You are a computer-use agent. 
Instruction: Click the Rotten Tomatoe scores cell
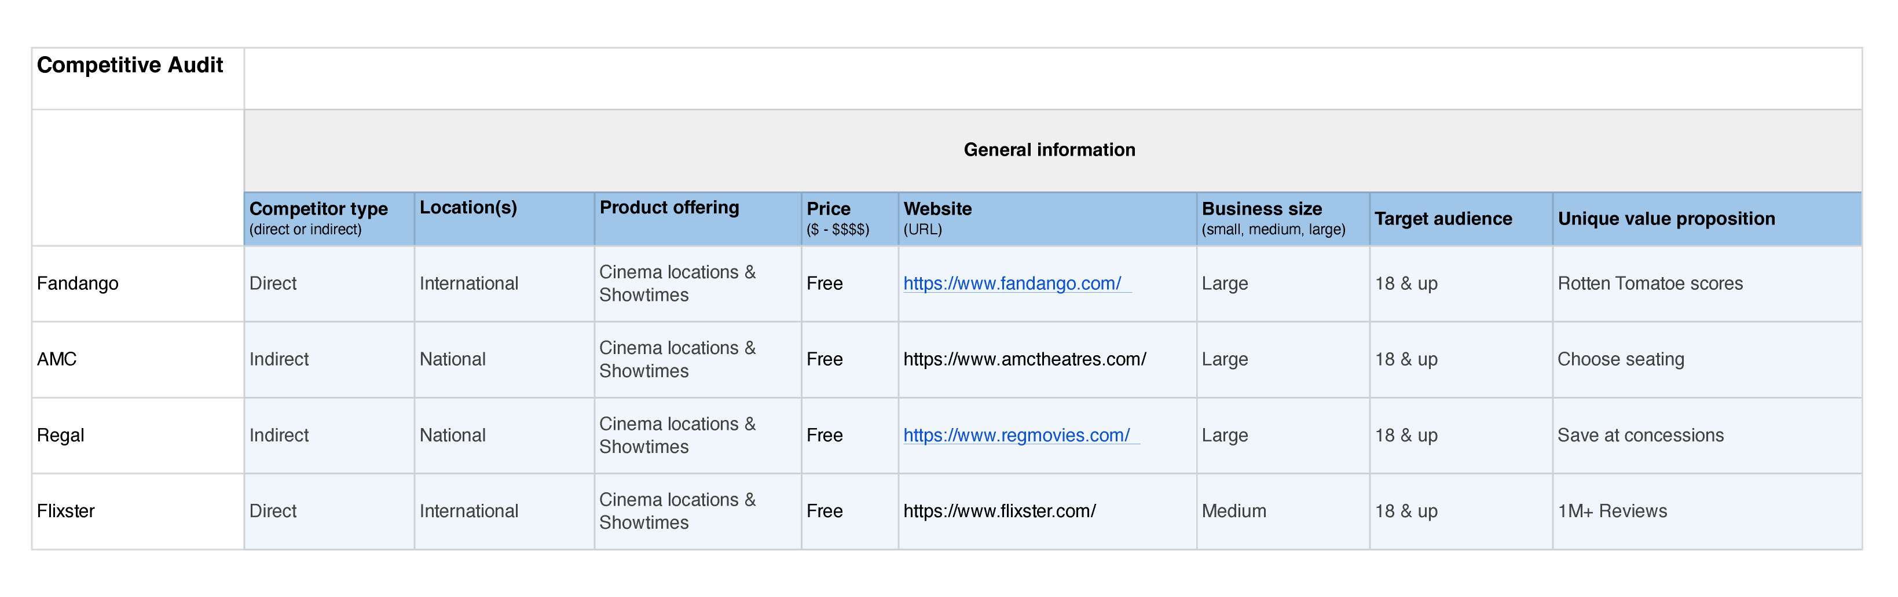point(1650,283)
